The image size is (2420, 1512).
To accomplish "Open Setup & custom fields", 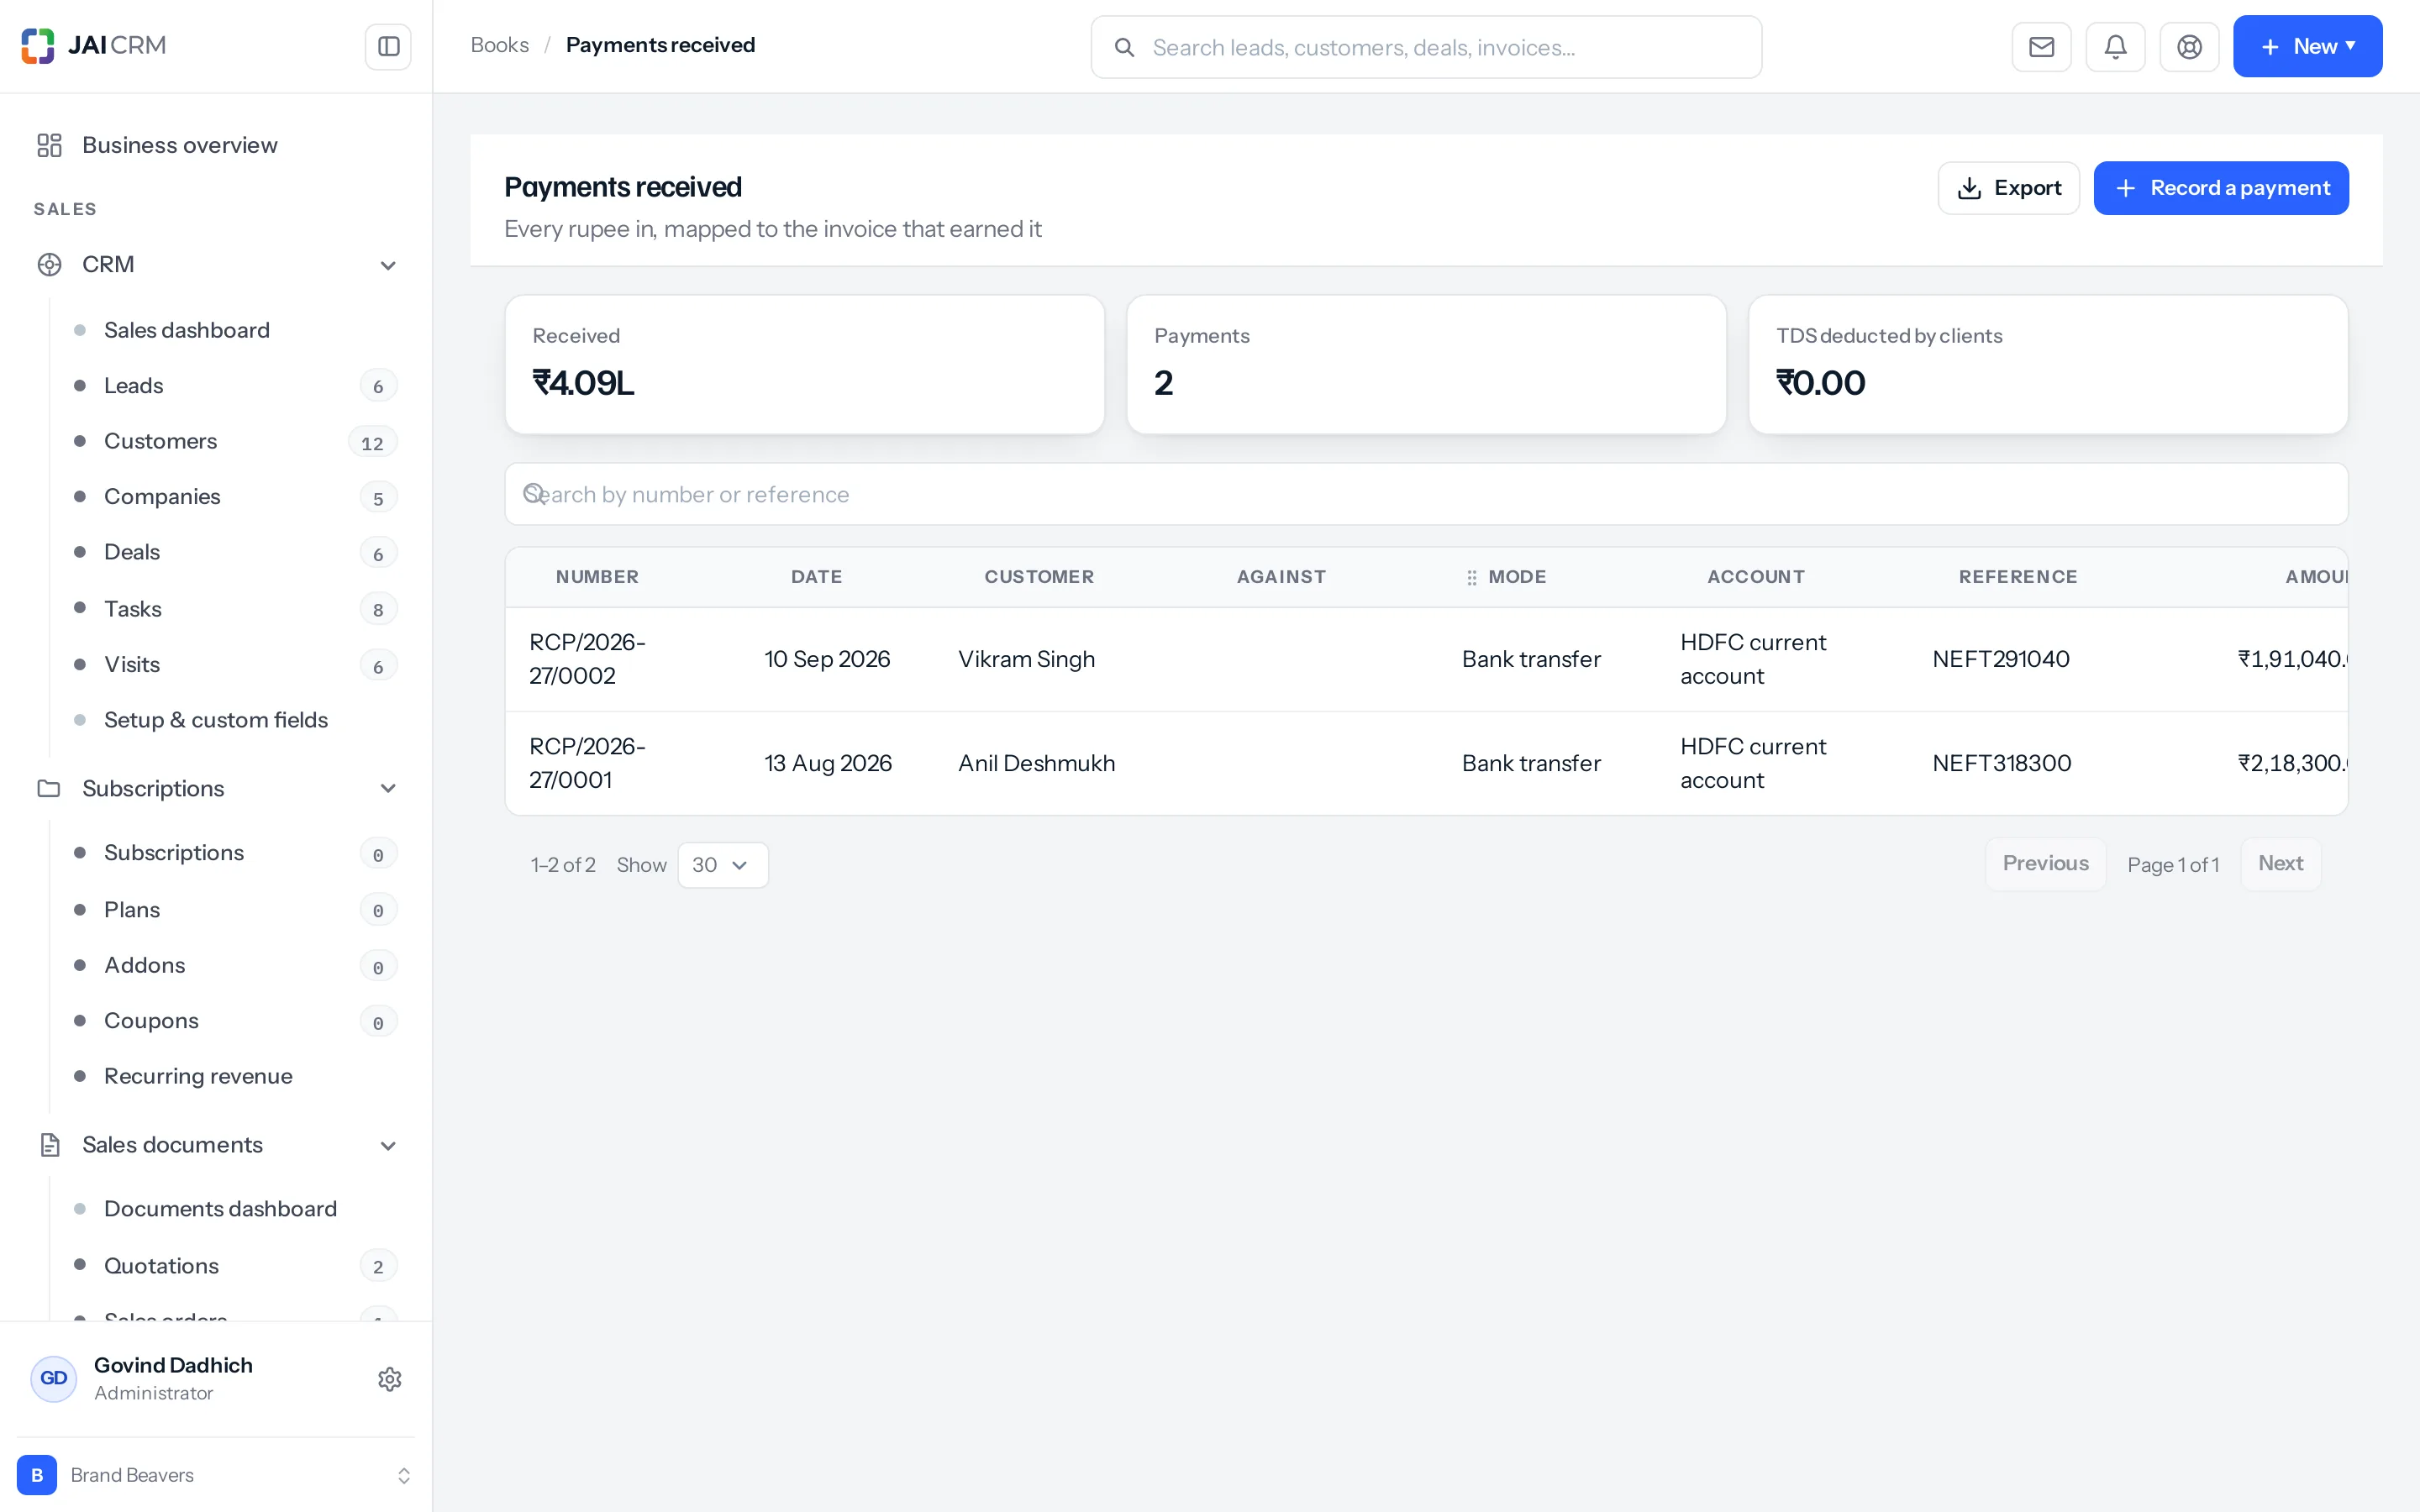I will coord(215,720).
